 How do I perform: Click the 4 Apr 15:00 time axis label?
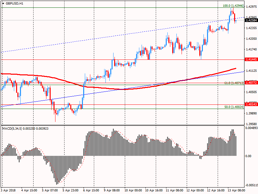29,190
